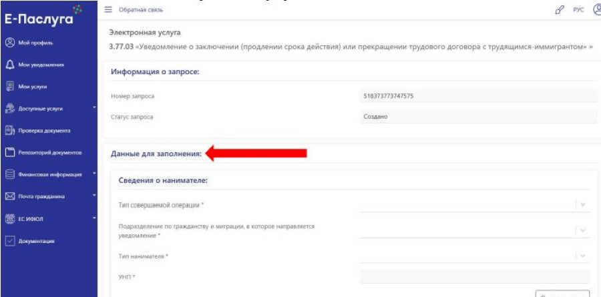Click the Мои услуги sidebar icon

coord(9,86)
